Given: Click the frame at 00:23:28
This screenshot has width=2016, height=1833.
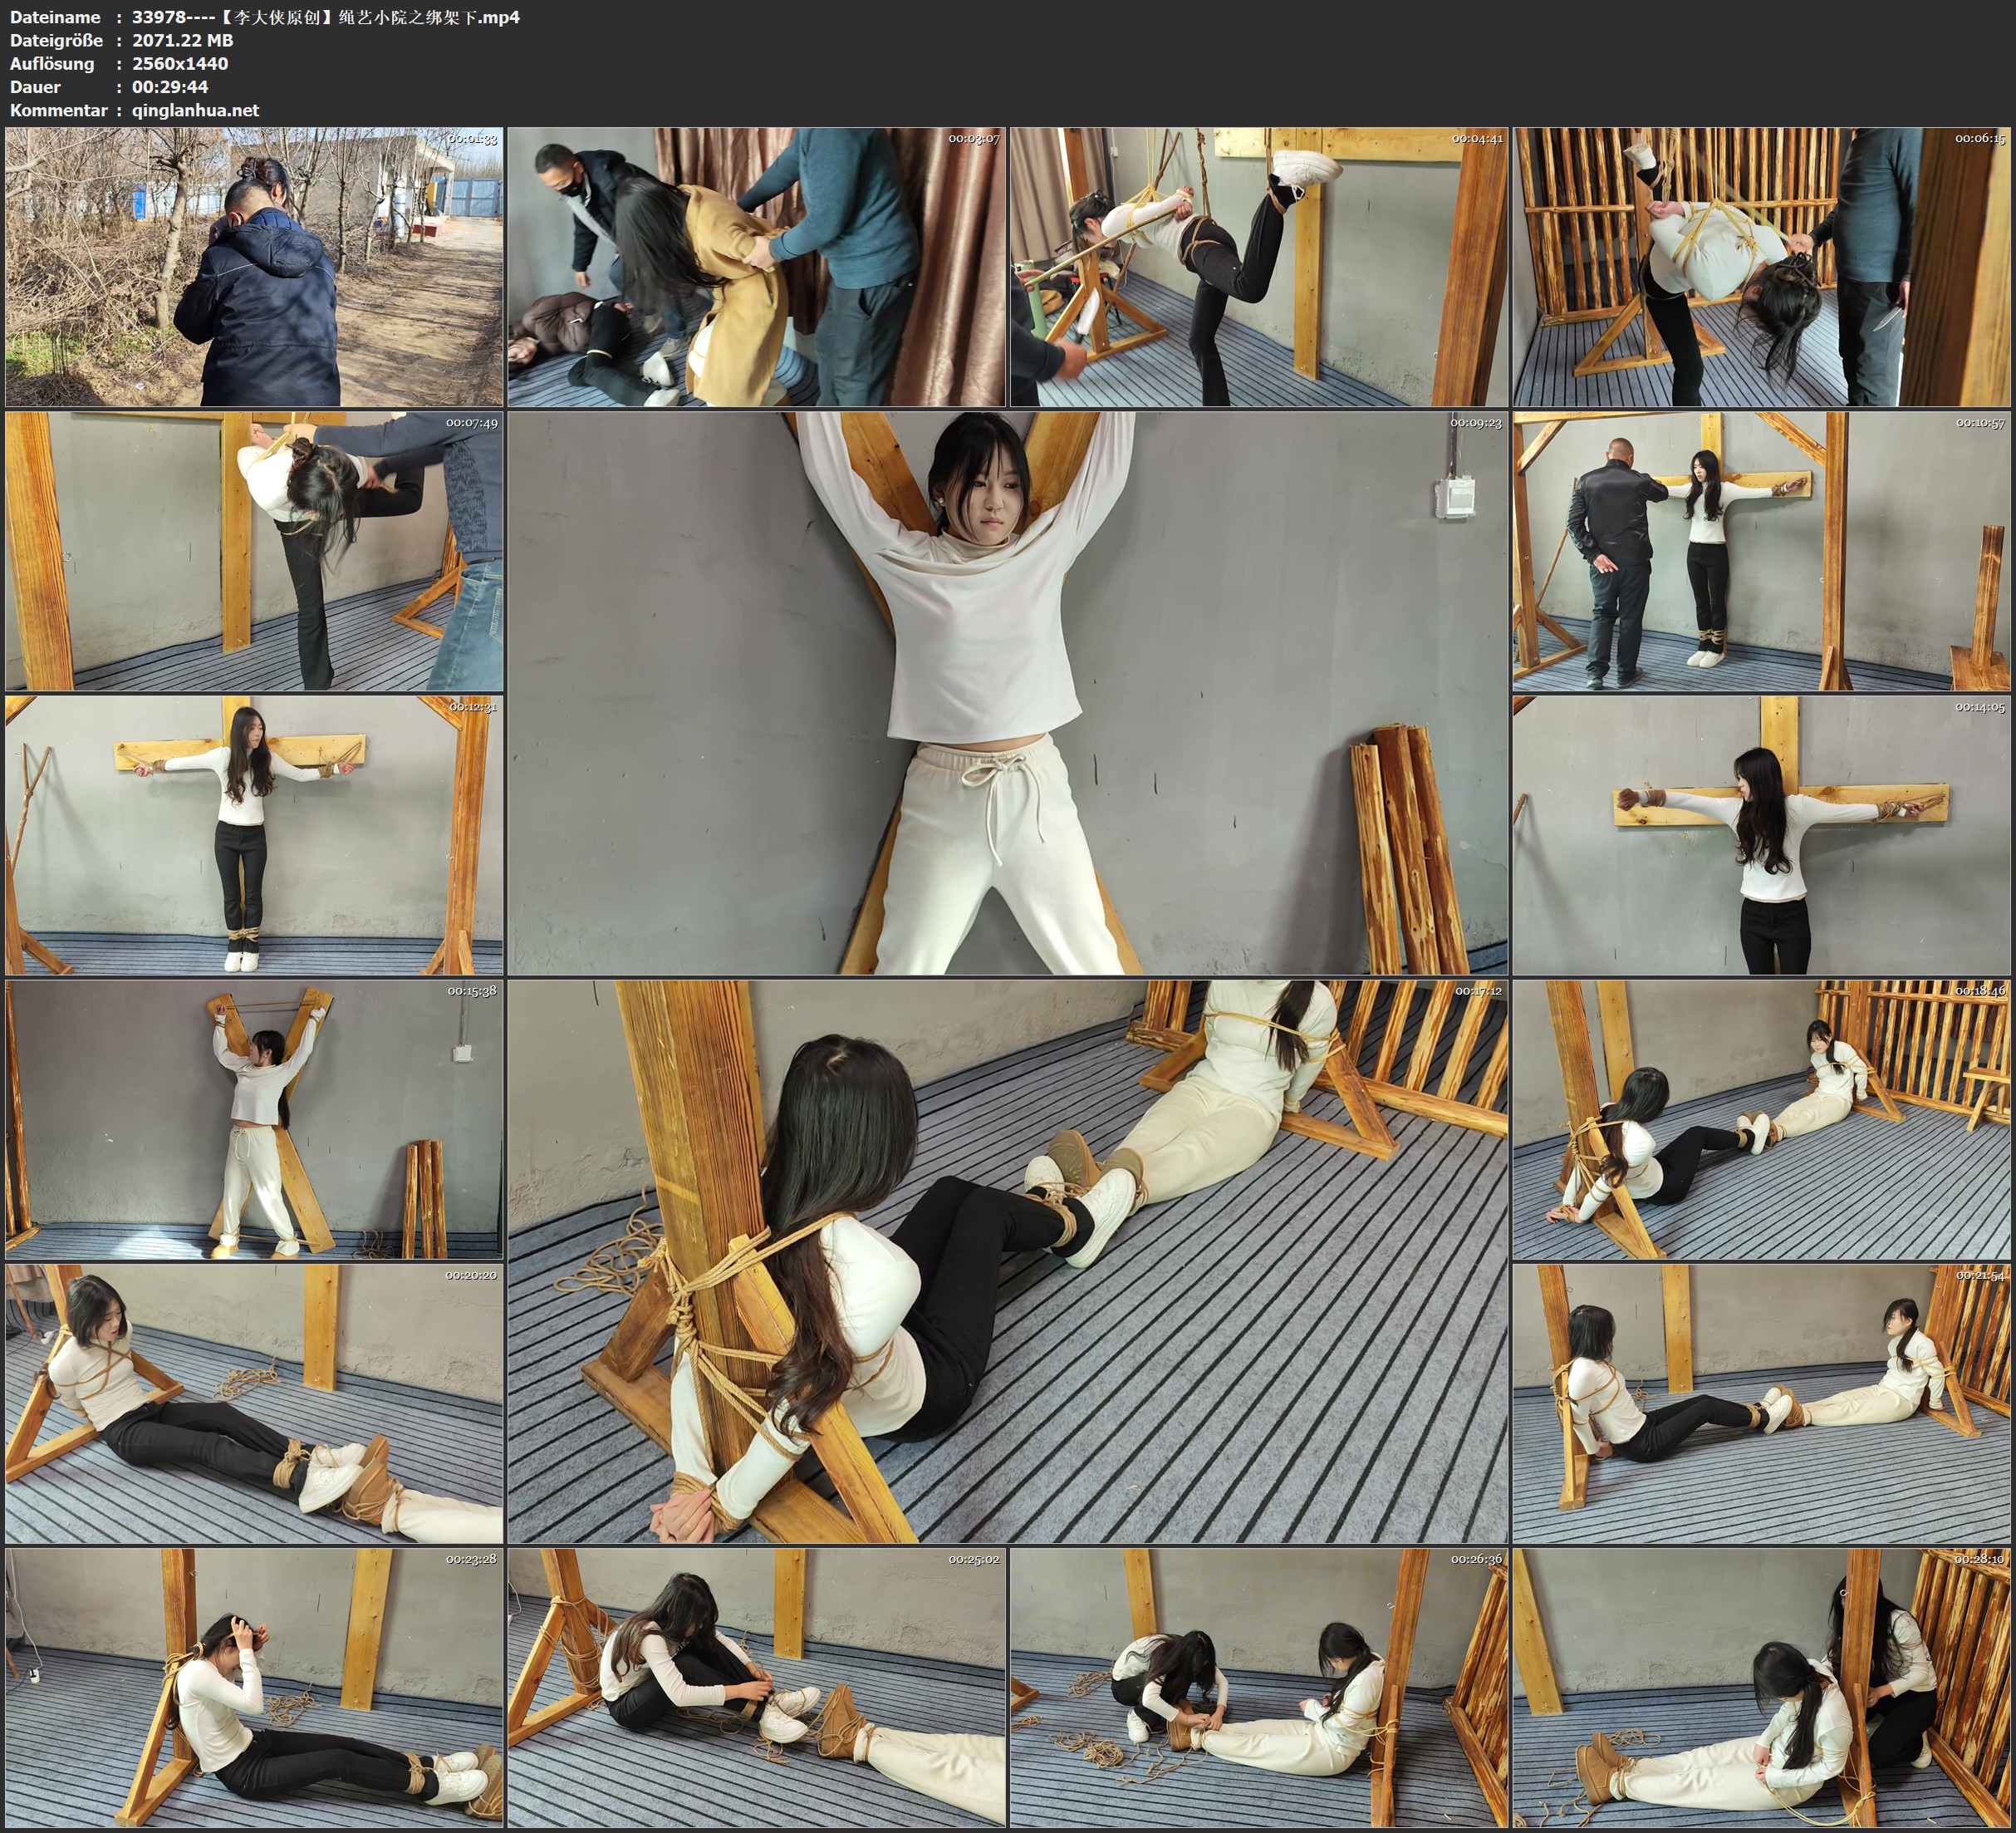Looking at the screenshot, I should (254, 1687).
